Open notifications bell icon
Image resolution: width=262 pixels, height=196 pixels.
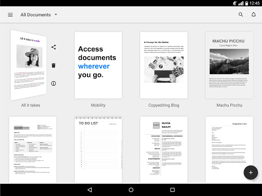(x=254, y=15)
